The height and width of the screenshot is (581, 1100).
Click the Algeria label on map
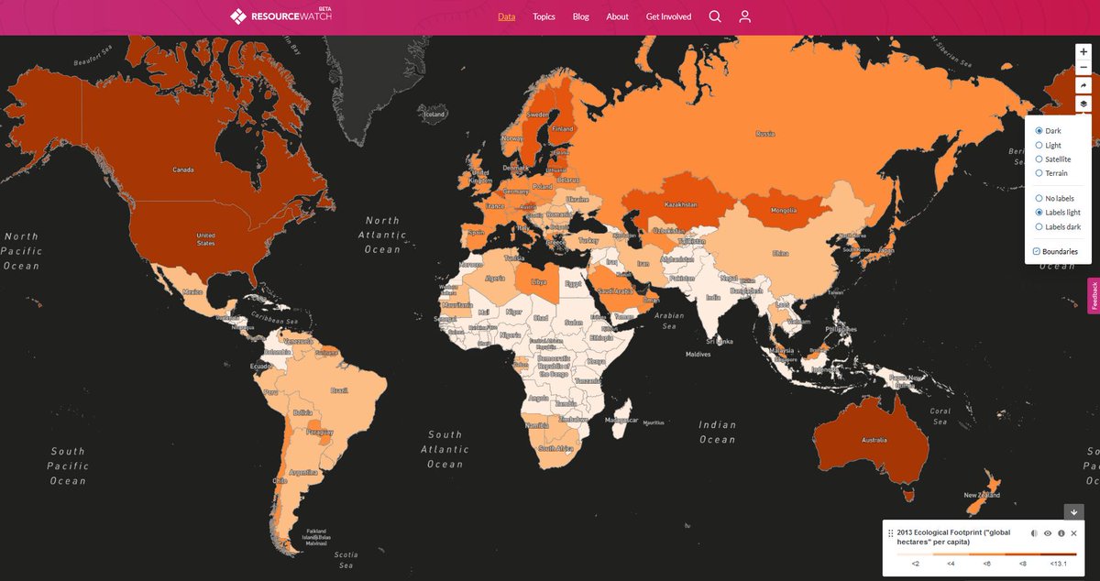494,278
